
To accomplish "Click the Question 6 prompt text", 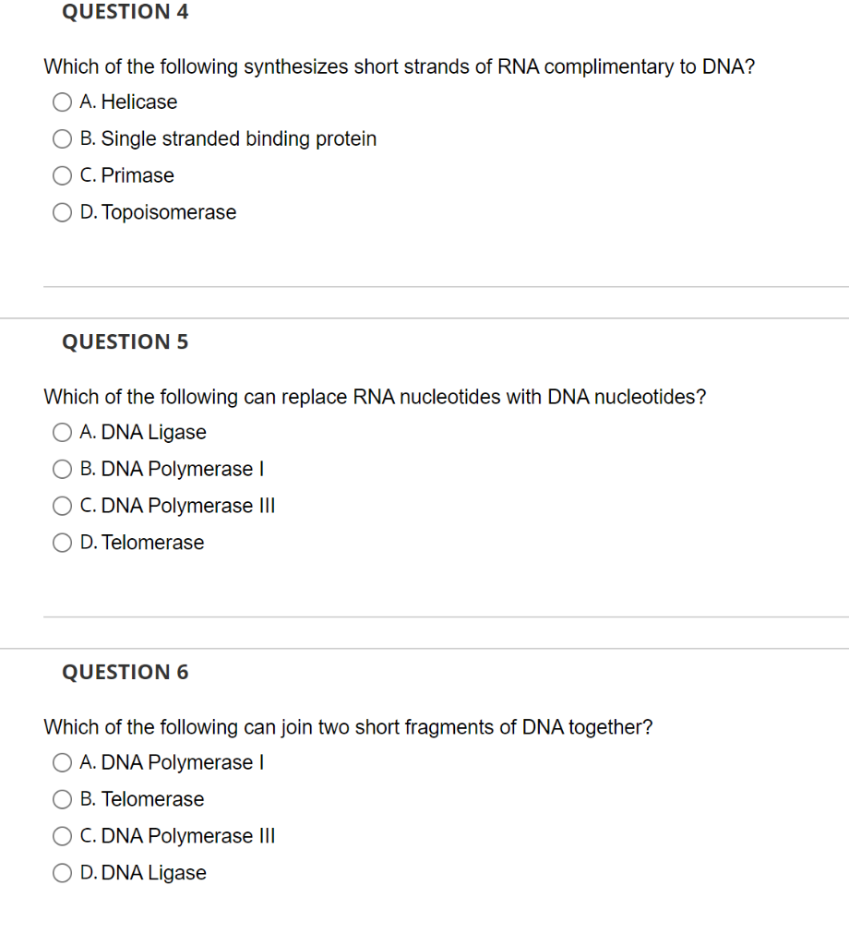I will tap(348, 727).
